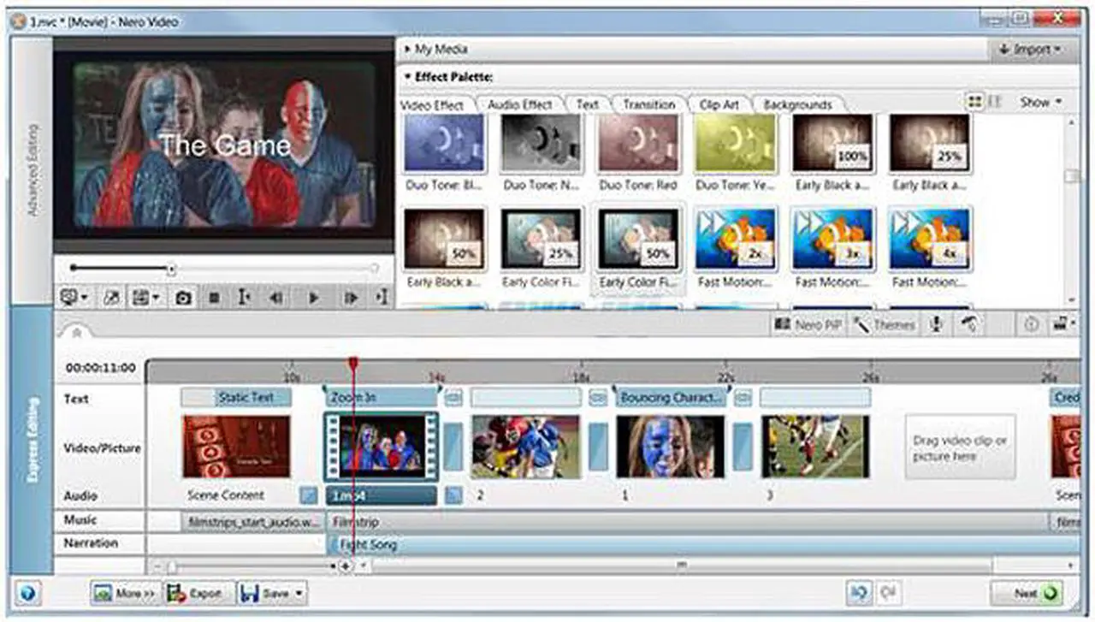Open the Advanced Editing side tab
1095x622 pixels.
pyautogui.click(x=33, y=169)
